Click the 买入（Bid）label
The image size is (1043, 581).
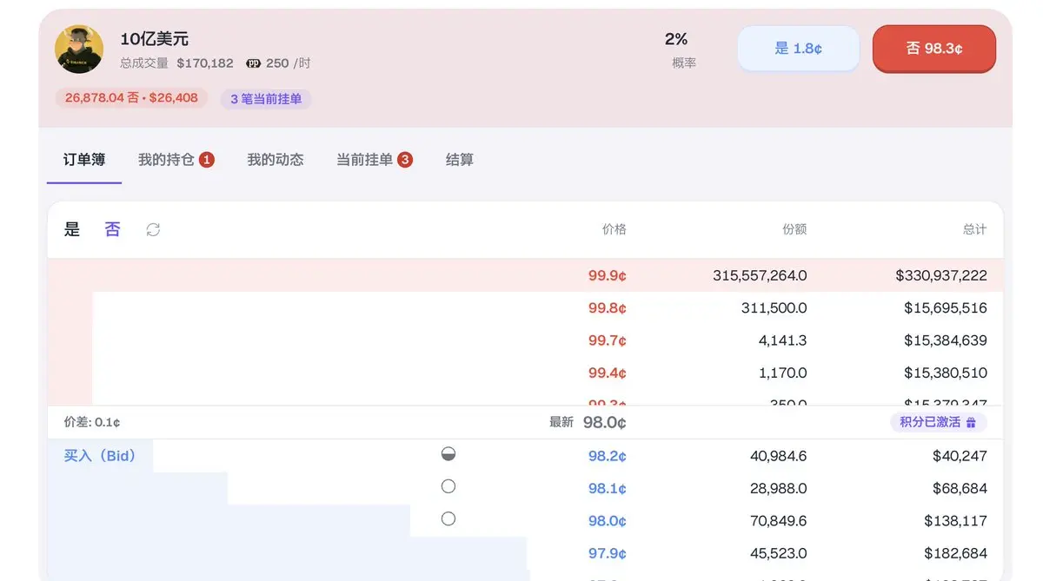coord(100,455)
